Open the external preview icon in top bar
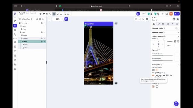The image size is (193, 108). [167, 14]
